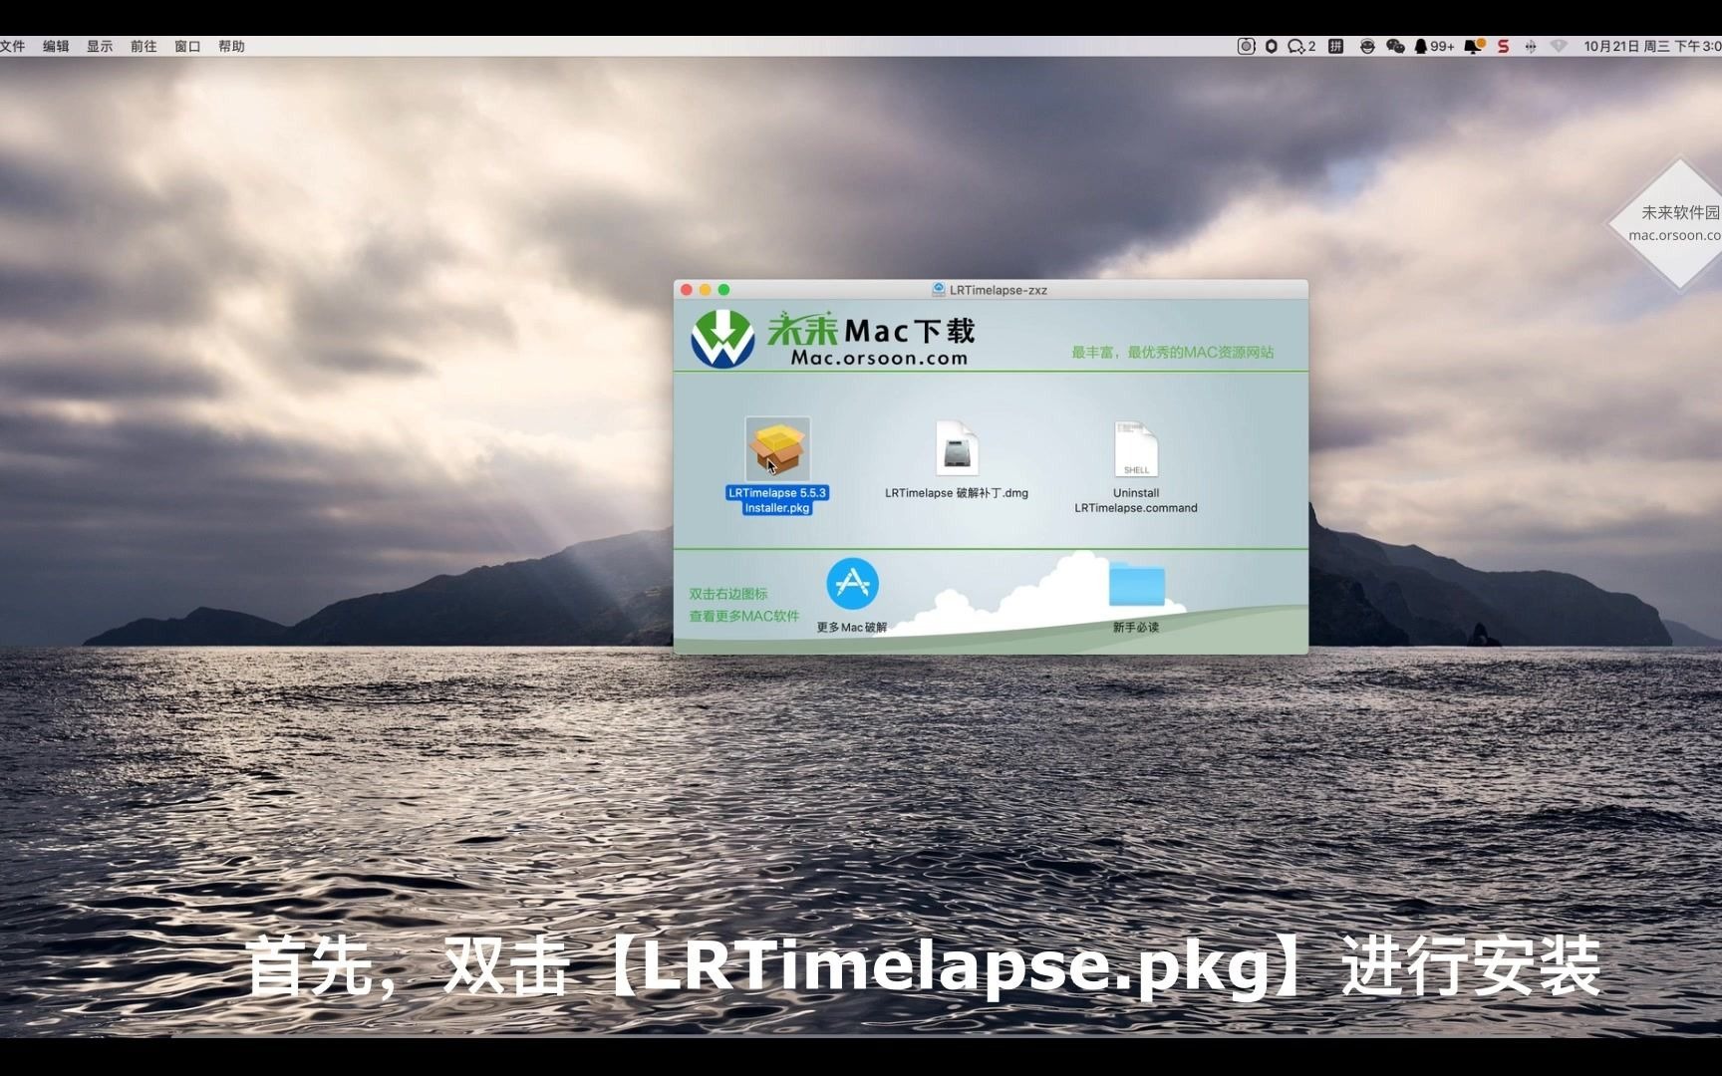Click the Uninstall LRTimelapse.command file name
1722x1076 pixels.
1136,500
